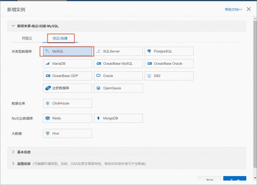Select OceanBase MySQL logo icon
The width and height of the screenshot is (257, 185).
click(99, 64)
